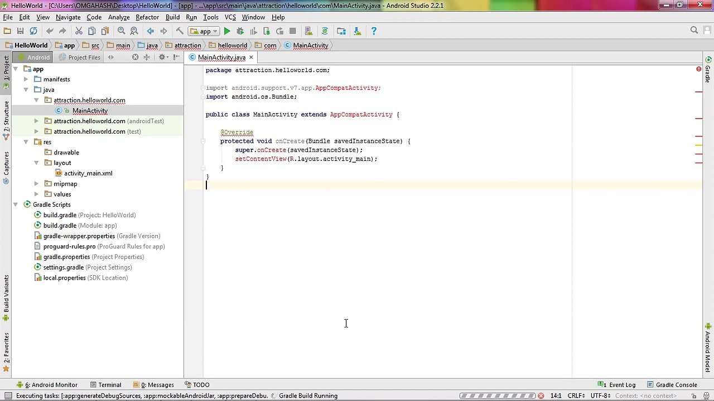Click the Help question mark icon
Screen dimensions: 714x401
point(374,31)
